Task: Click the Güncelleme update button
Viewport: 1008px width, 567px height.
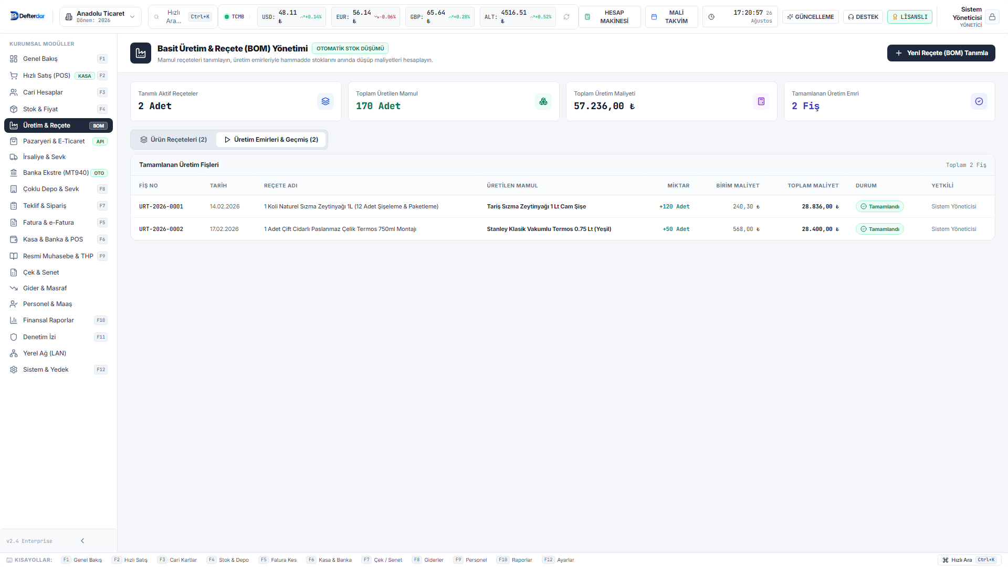Action: click(x=810, y=17)
